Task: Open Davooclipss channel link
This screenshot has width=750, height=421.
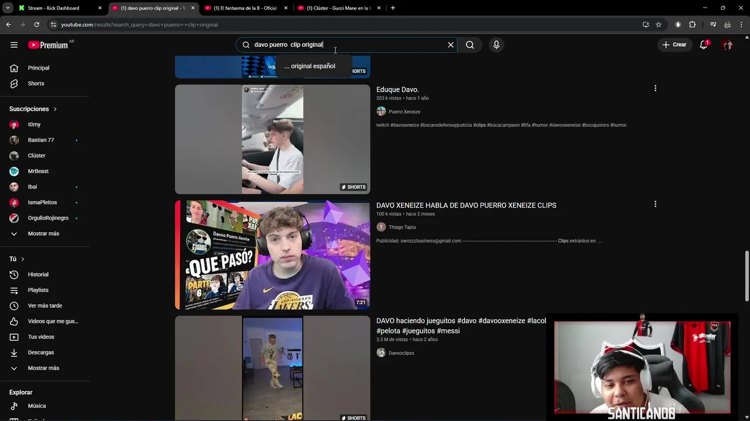Action: click(x=401, y=353)
